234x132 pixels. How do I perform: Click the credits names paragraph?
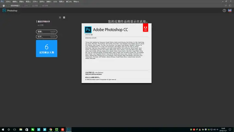(x=115, y=50)
